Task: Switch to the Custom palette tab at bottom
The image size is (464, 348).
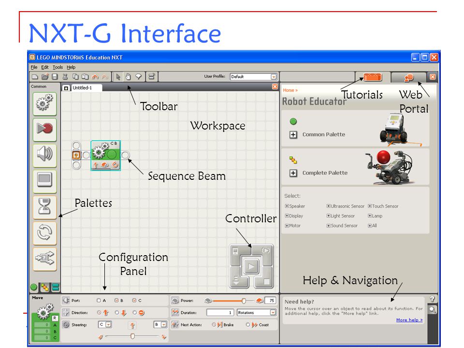Action: [x=55, y=287]
